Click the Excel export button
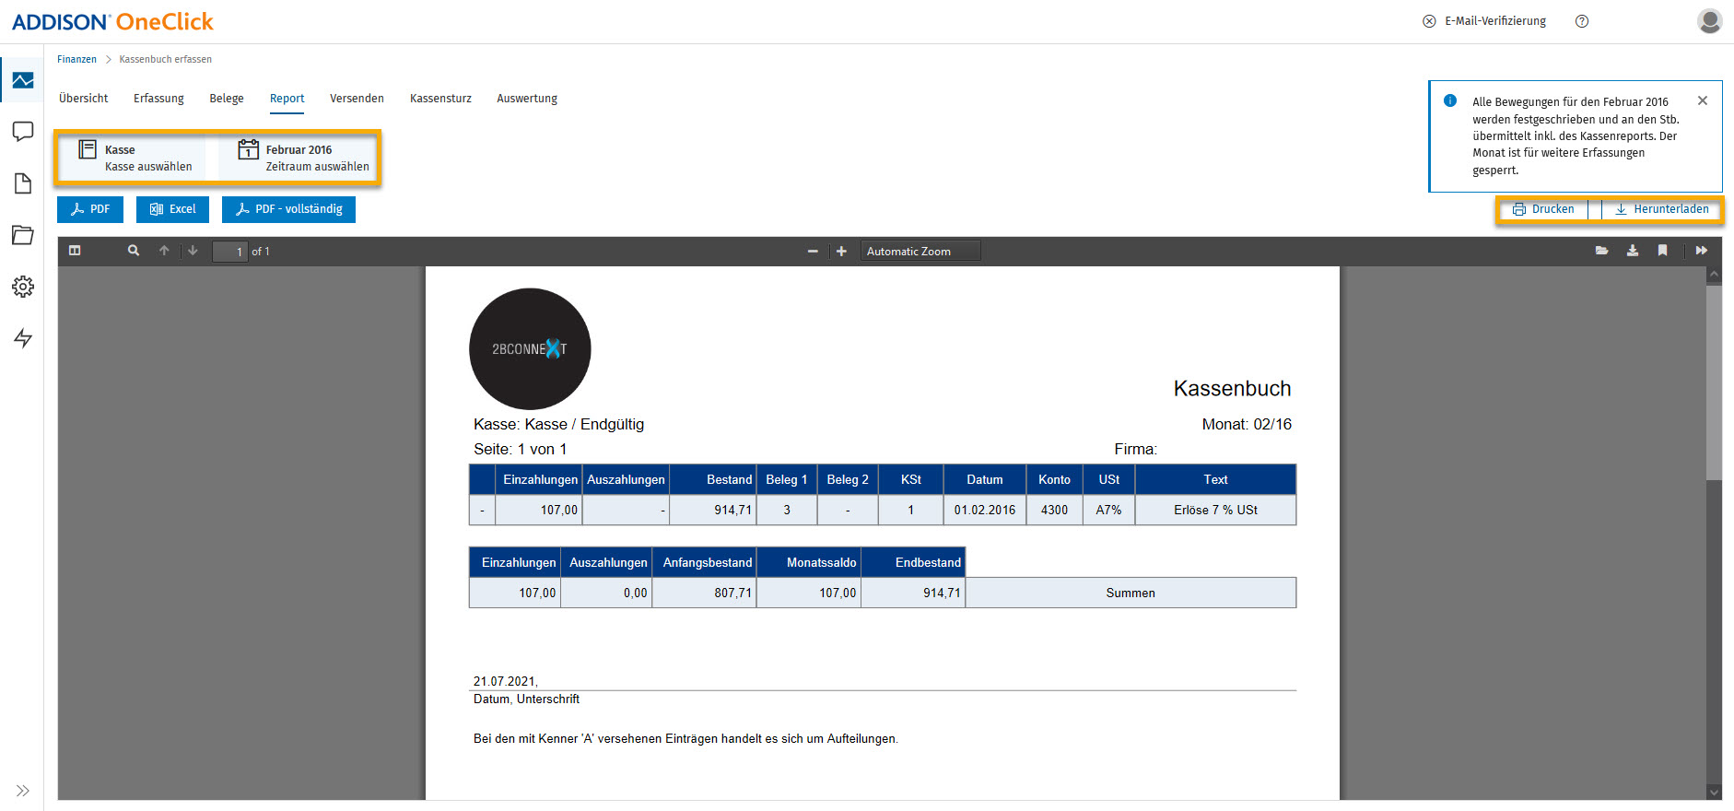Screen dimensions: 1734x811 point(172,209)
